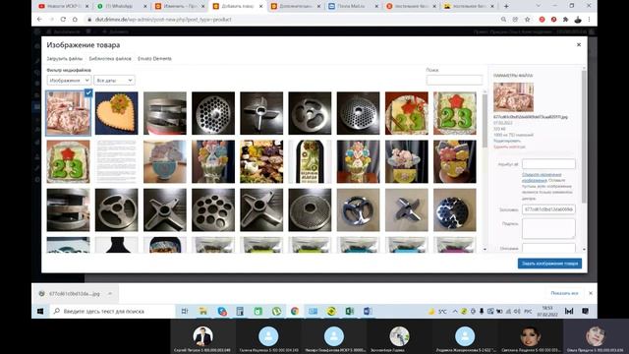Open Excel from the taskbar
The height and width of the screenshot is (354, 629).
tap(350, 311)
